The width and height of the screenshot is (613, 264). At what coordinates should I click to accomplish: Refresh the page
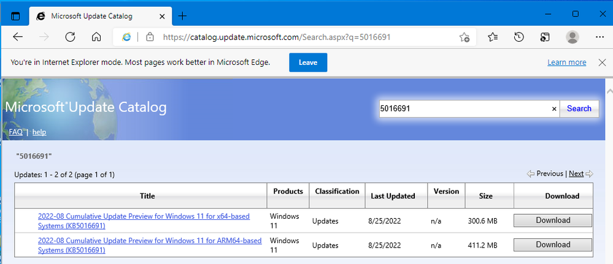pyautogui.click(x=71, y=37)
